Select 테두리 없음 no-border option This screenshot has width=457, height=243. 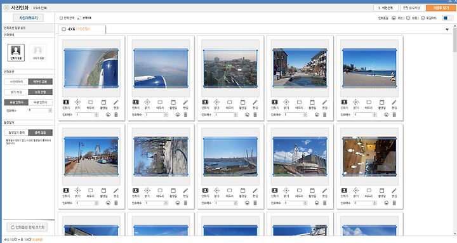41,82
